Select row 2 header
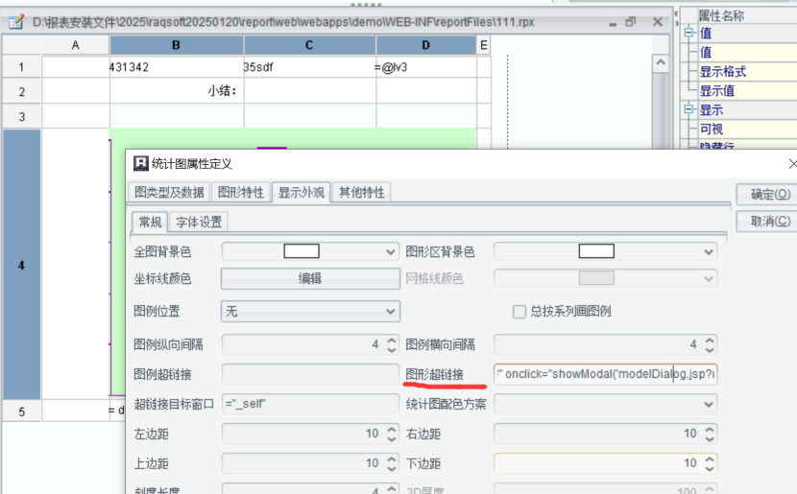The width and height of the screenshot is (797, 494). coord(21,92)
